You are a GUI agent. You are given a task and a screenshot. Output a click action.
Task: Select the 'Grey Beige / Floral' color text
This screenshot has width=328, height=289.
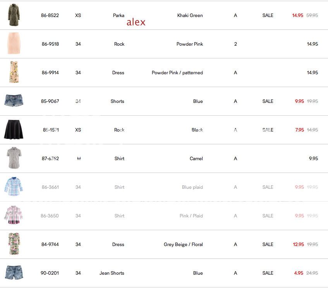point(183,245)
